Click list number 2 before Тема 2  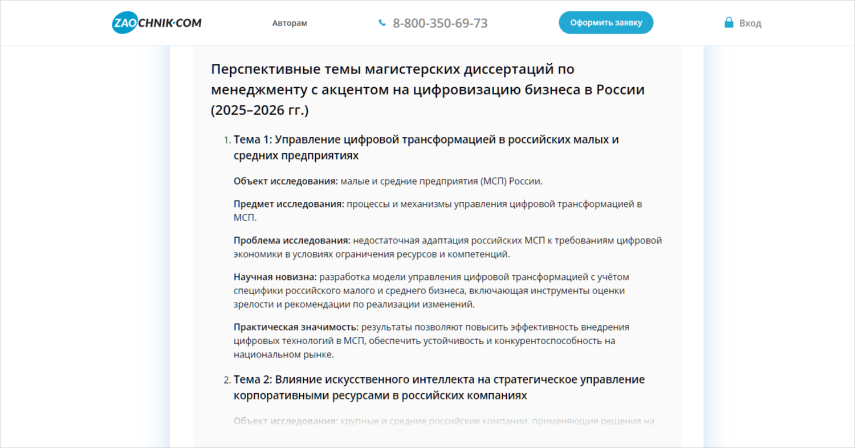226,380
